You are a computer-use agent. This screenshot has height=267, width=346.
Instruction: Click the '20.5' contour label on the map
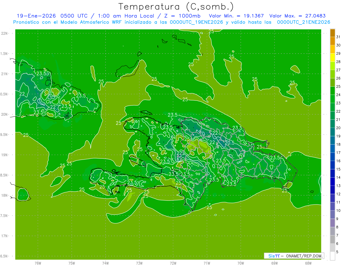[229, 143]
